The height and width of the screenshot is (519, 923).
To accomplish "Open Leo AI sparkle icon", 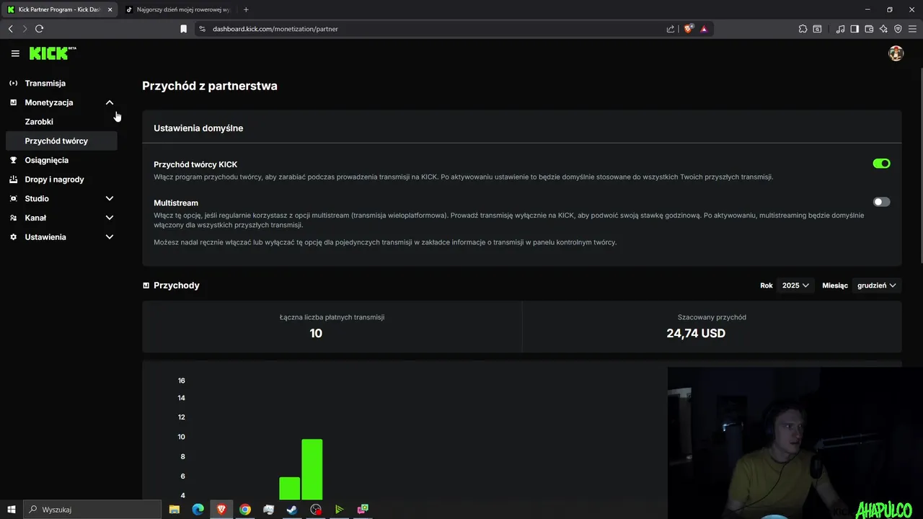I will (x=883, y=29).
